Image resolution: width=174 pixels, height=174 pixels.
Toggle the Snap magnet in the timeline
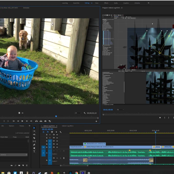(x=48, y=132)
